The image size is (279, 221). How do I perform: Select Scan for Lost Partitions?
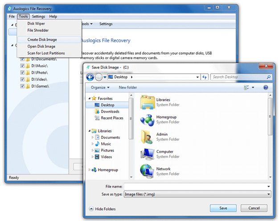[x=46, y=53]
